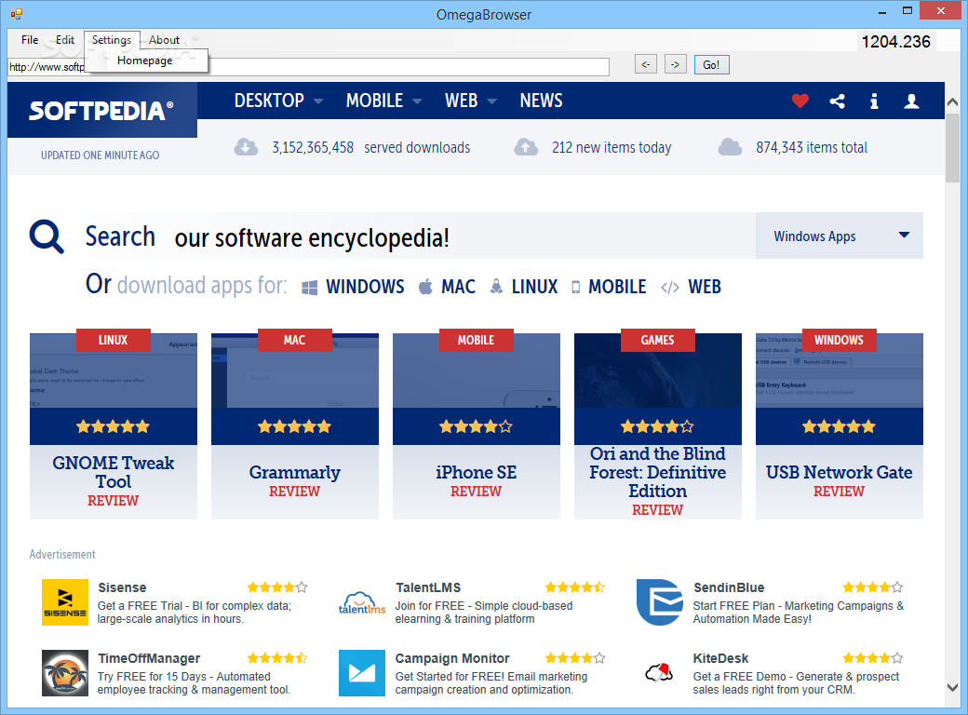Image resolution: width=968 pixels, height=715 pixels.
Task: Click the info icon in header
Action: (874, 101)
